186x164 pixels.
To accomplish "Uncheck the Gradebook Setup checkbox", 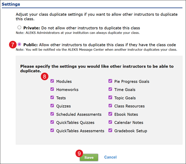I will tap(110, 131).
